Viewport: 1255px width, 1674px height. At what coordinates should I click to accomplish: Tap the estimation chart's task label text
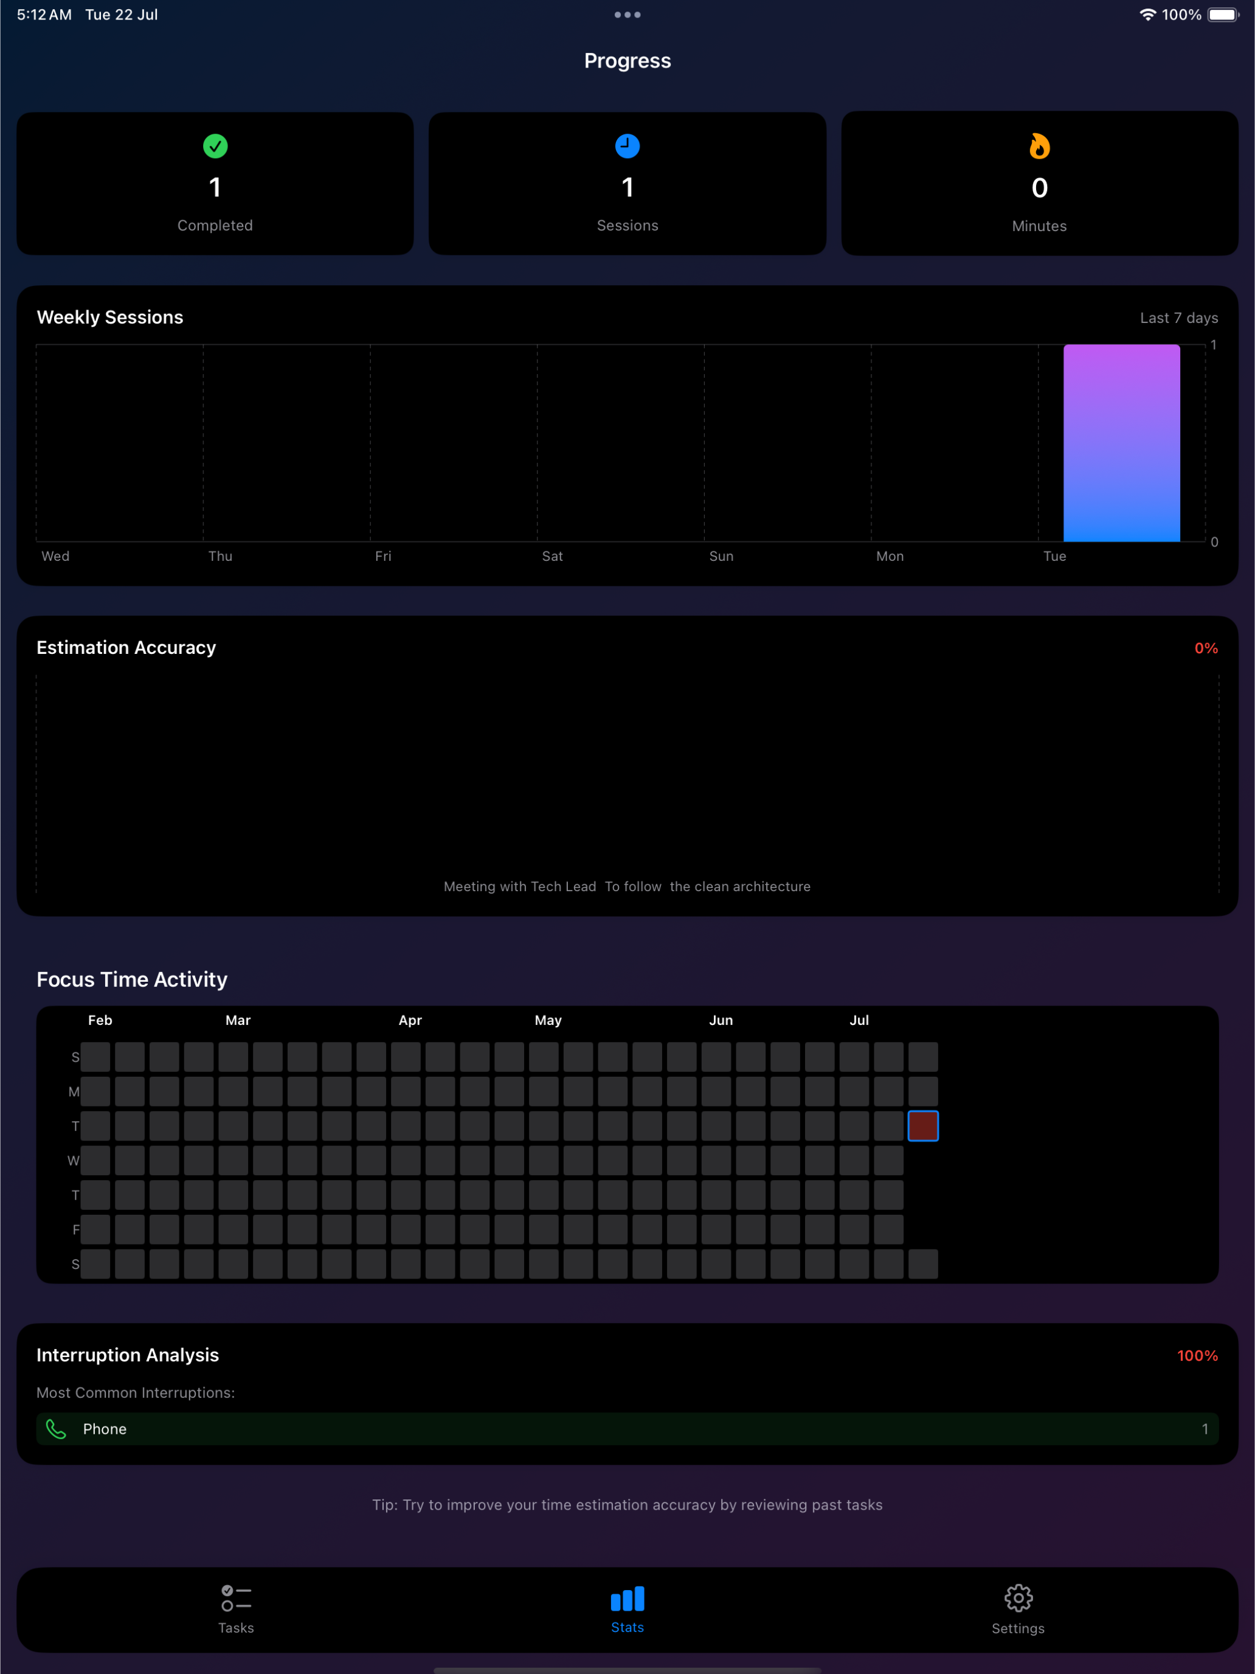coord(627,886)
